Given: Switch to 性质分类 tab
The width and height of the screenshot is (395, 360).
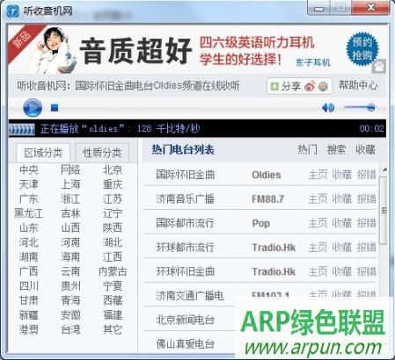Looking at the screenshot, I should coord(102,153).
